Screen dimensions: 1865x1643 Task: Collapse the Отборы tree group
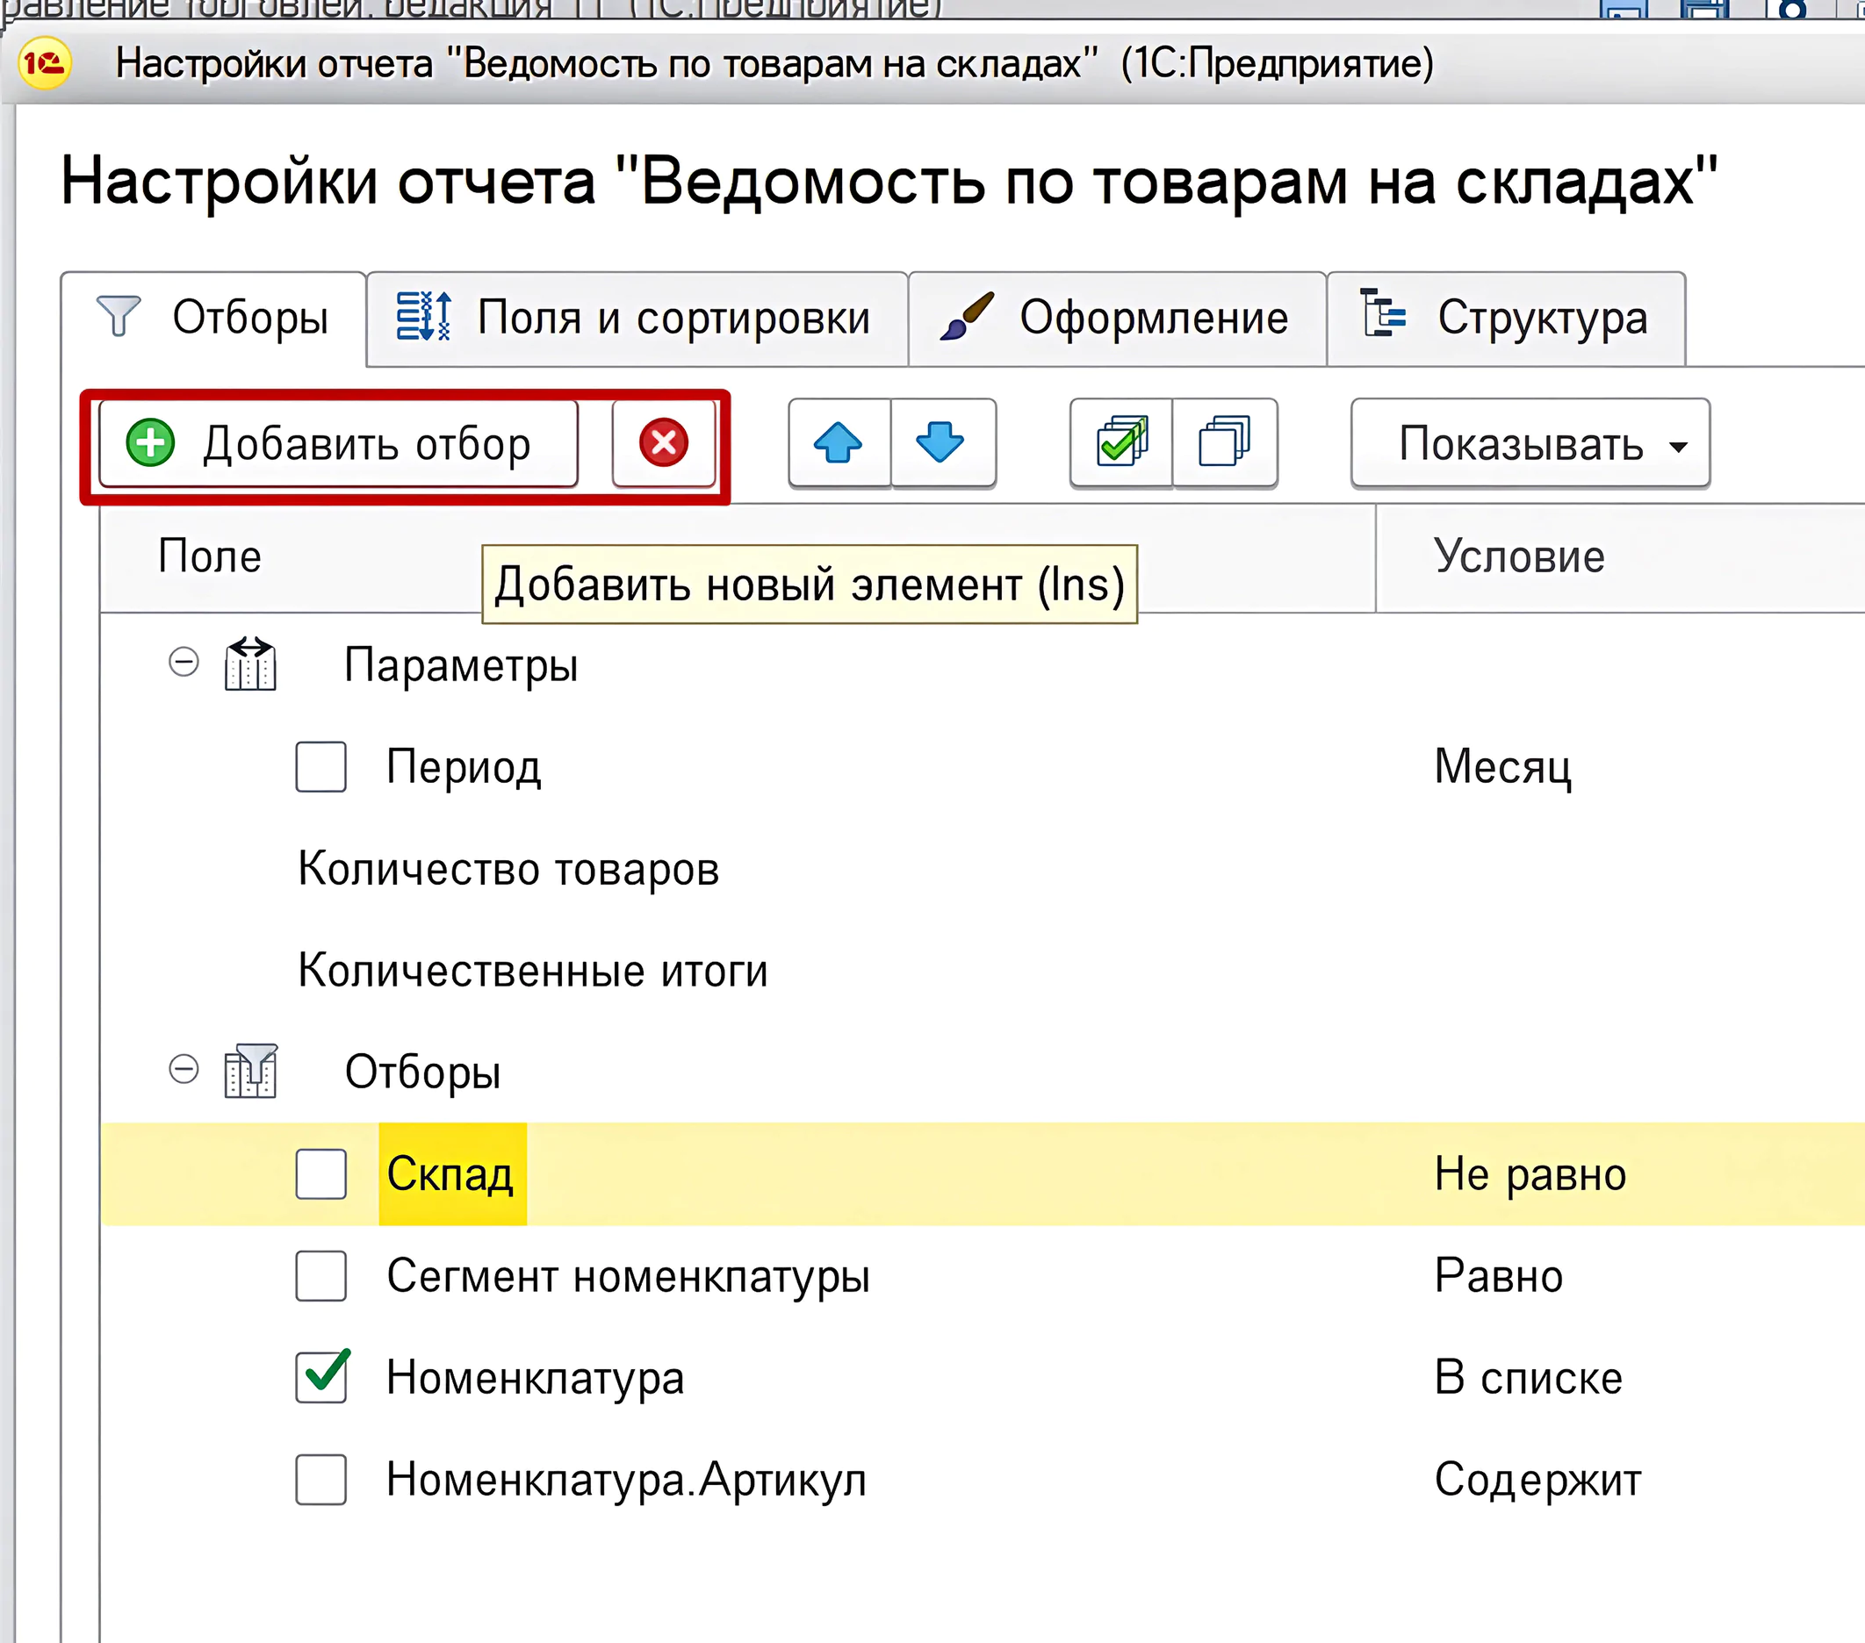[184, 1069]
